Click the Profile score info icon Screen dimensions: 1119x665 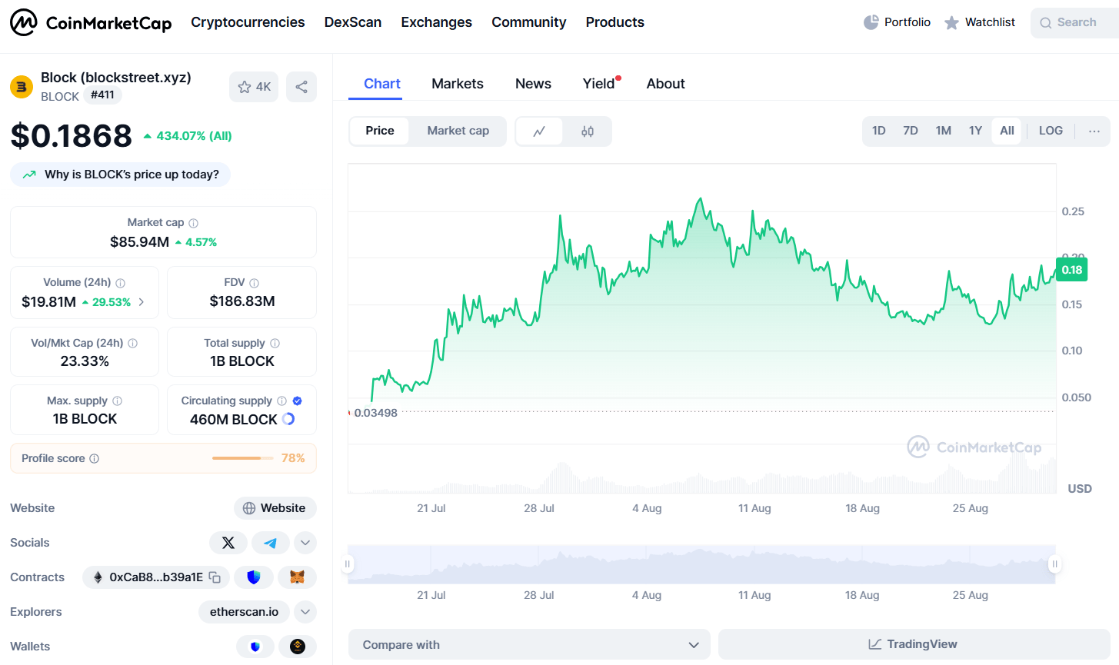(95, 459)
